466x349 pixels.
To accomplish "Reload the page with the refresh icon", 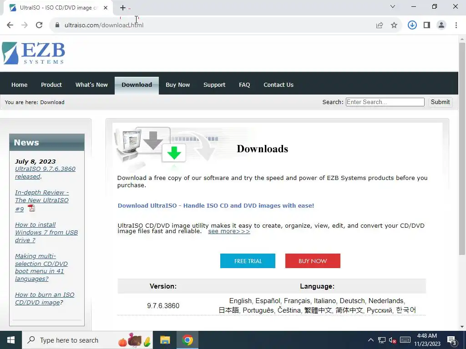I will coord(39,25).
